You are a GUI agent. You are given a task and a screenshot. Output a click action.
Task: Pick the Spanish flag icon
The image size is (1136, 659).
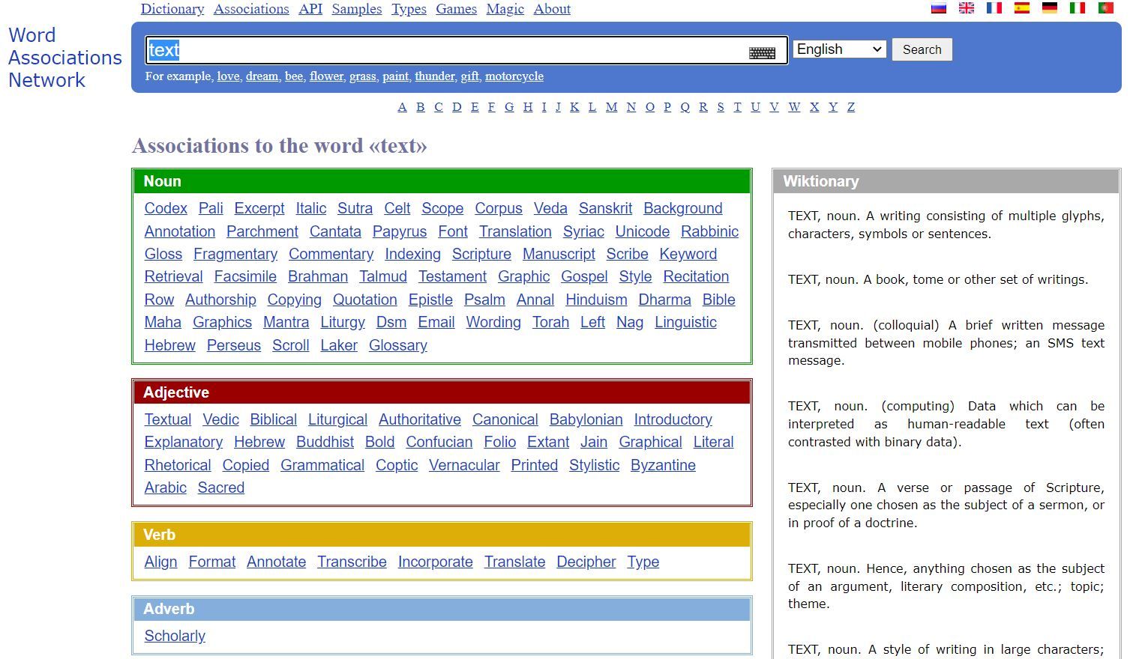click(1022, 8)
